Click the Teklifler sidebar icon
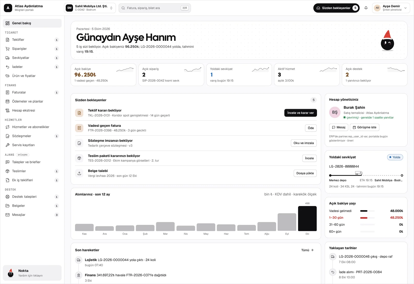Image resolution: width=414 pixels, height=284 pixels. click(x=8, y=40)
